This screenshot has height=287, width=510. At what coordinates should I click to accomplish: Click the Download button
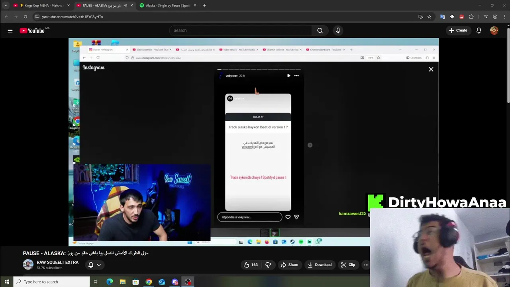pyautogui.click(x=319, y=265)
